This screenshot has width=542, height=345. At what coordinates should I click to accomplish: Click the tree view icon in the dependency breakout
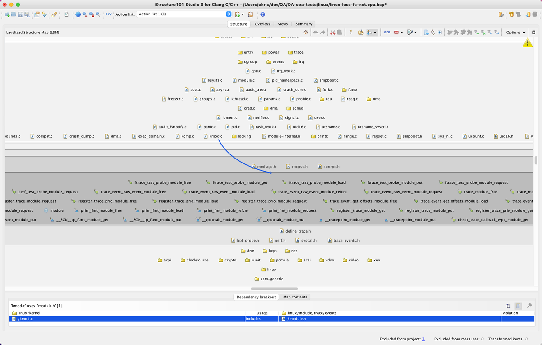pos(509,306)
